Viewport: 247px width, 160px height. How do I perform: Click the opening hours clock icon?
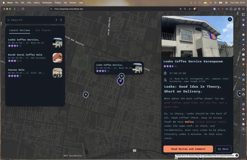point(165,73)
